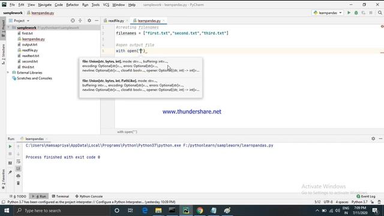
Task: Open the Navigate menu
Action: click(x=45, y=5)
